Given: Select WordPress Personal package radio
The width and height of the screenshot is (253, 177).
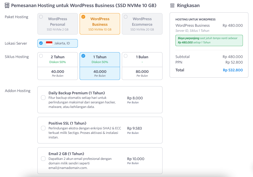Looking at the screenshot, I should pos(41,17).
